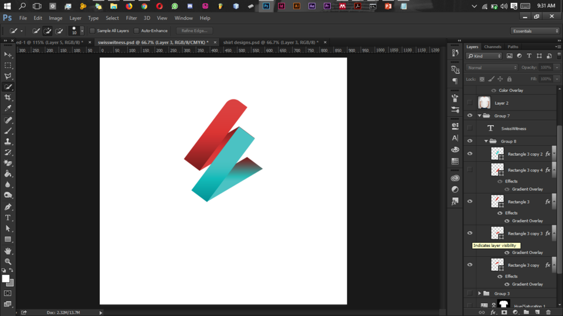Screen dimensions: 563x316
Task: Hide Rectangle 3 layer eye
Action: point(470,201)
